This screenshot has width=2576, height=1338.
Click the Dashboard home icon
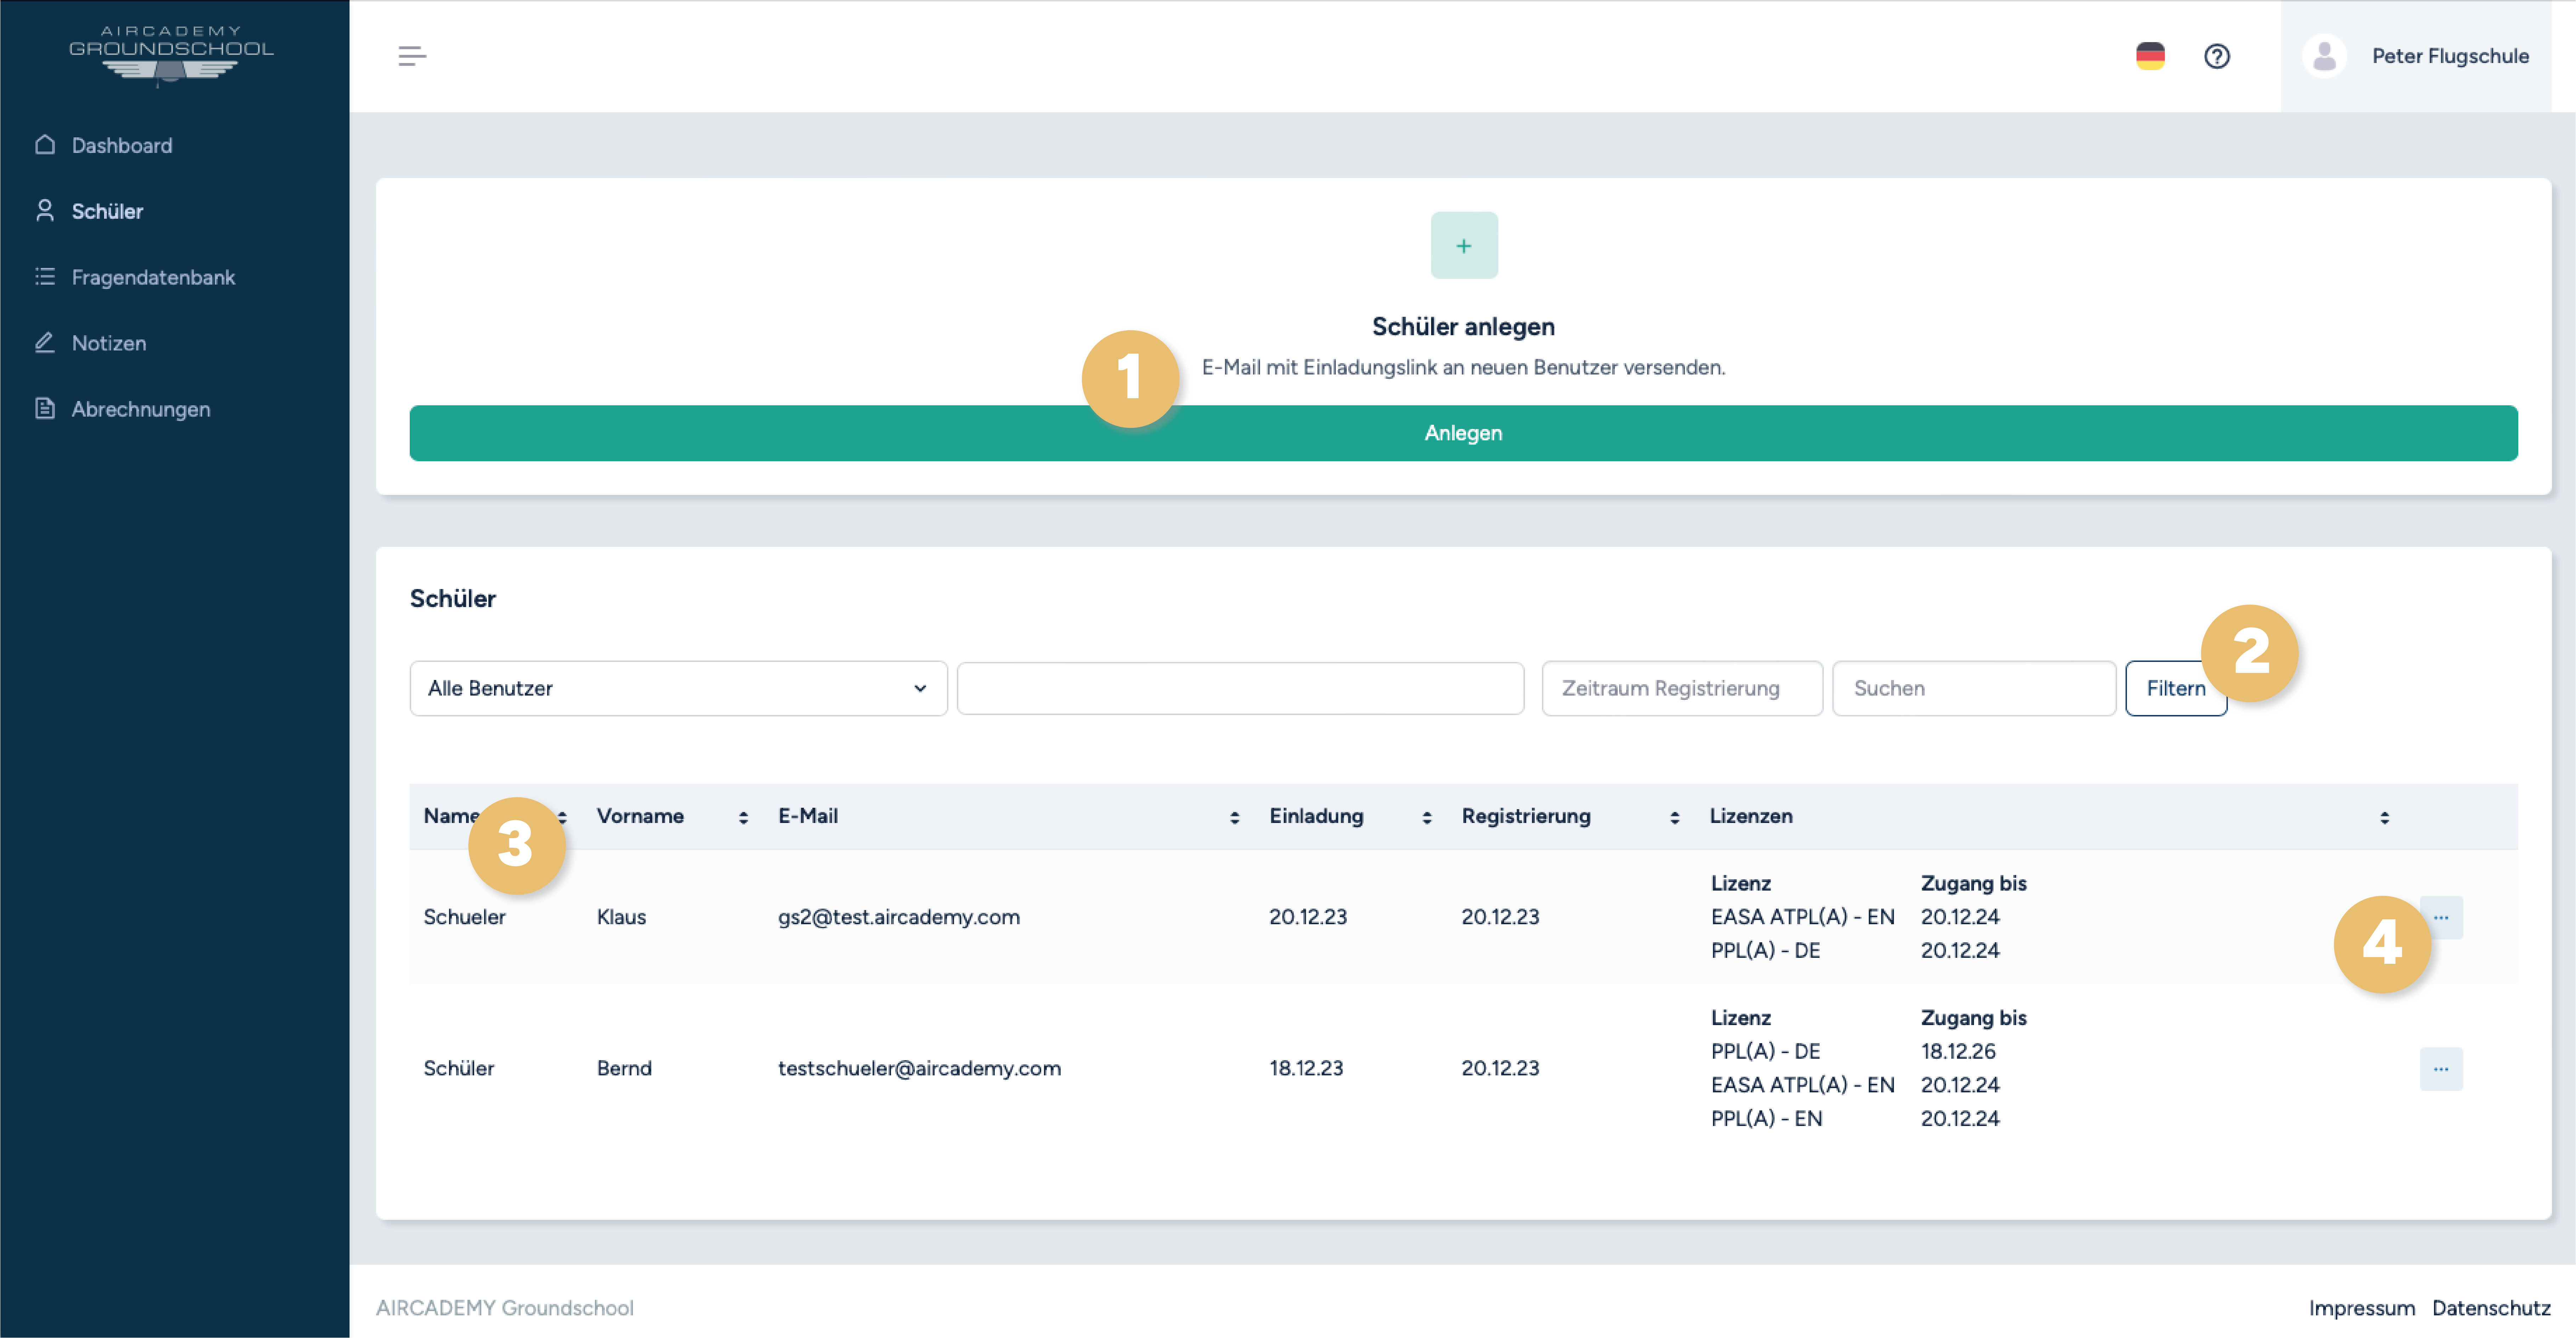click(x=45, y=145)
